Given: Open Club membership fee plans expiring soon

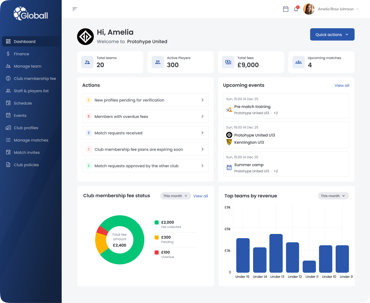Looking at the screenshot, I should [145, 149].
